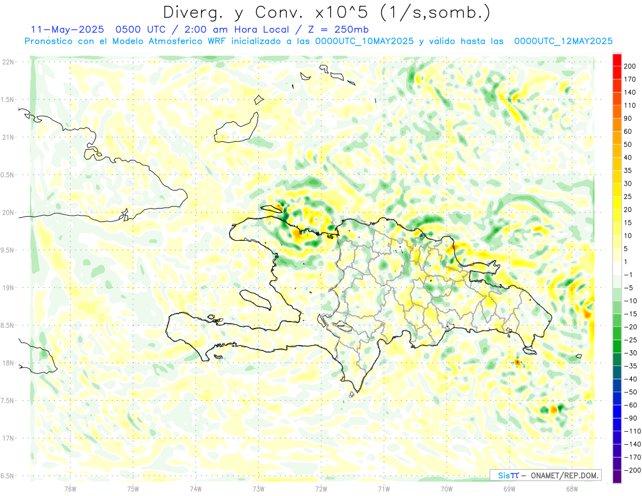Click the latitude label '1.5N'
Image resolution: width=642 pixels, height=496 pixels.
point(8,100)
